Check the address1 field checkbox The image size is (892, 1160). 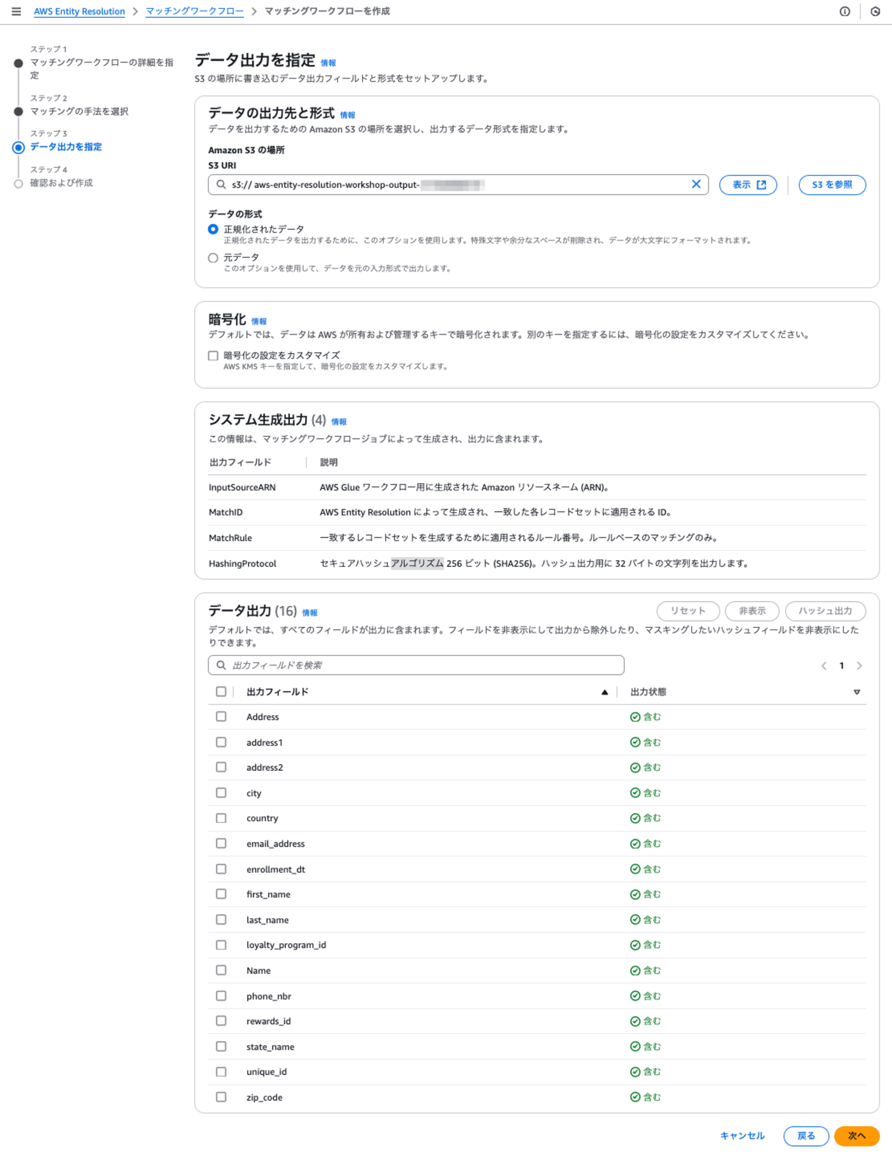(x=221, y=742)
